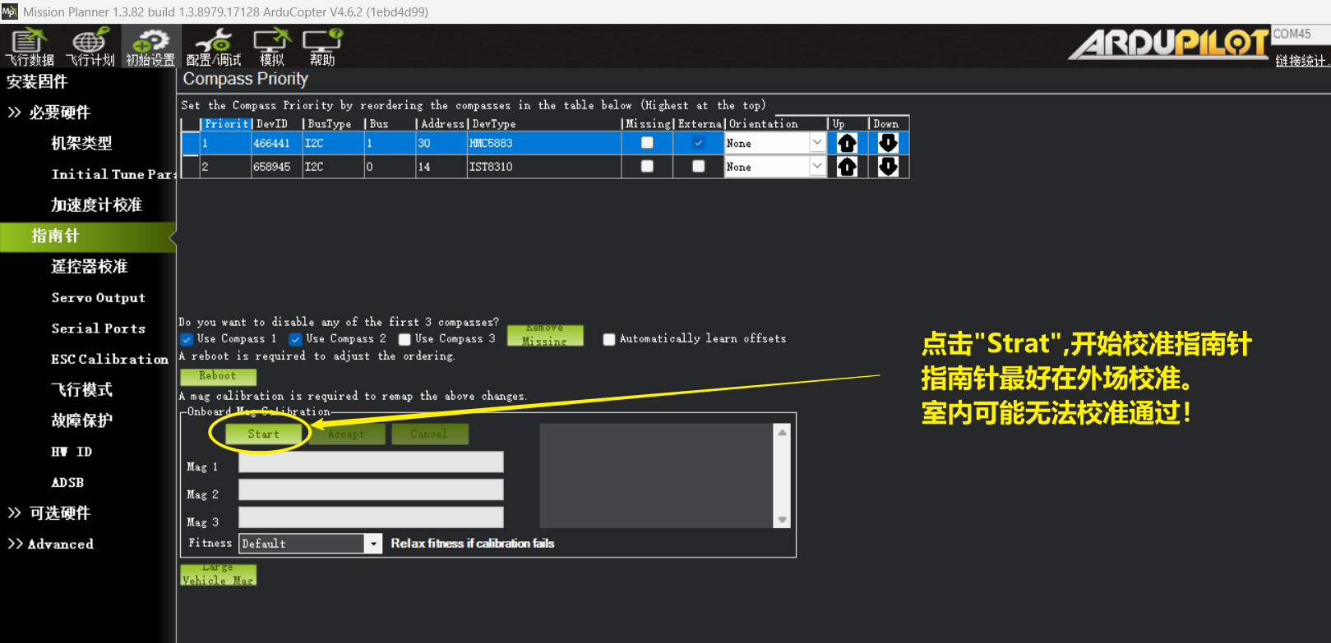Open the 模拟 simulation icon

[x=271, y=47]
